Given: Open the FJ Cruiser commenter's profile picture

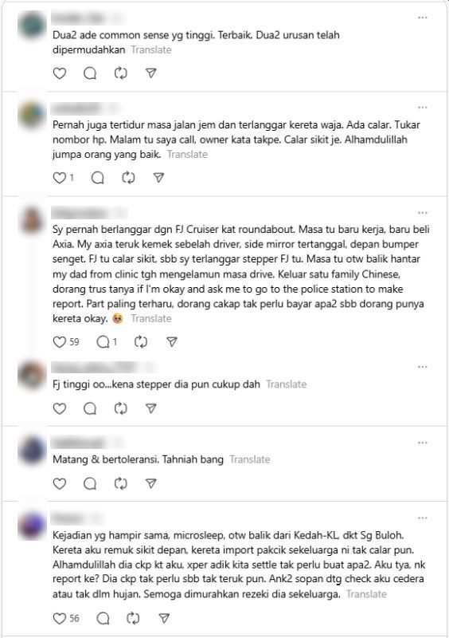Looking at the screenshot, I should point(32,220).
